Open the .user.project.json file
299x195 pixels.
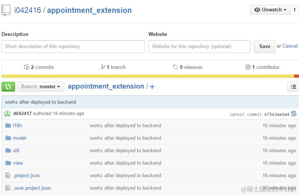(x=32, y=188)
